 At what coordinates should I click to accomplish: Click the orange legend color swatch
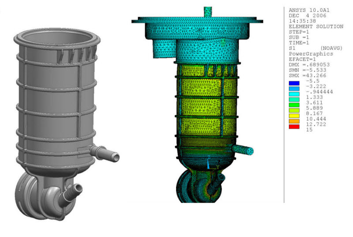(294, 121)
